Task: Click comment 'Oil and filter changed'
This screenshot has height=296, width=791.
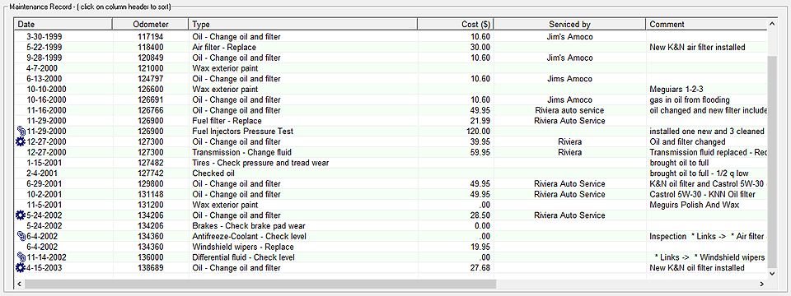Action: (x=687, y=142)
